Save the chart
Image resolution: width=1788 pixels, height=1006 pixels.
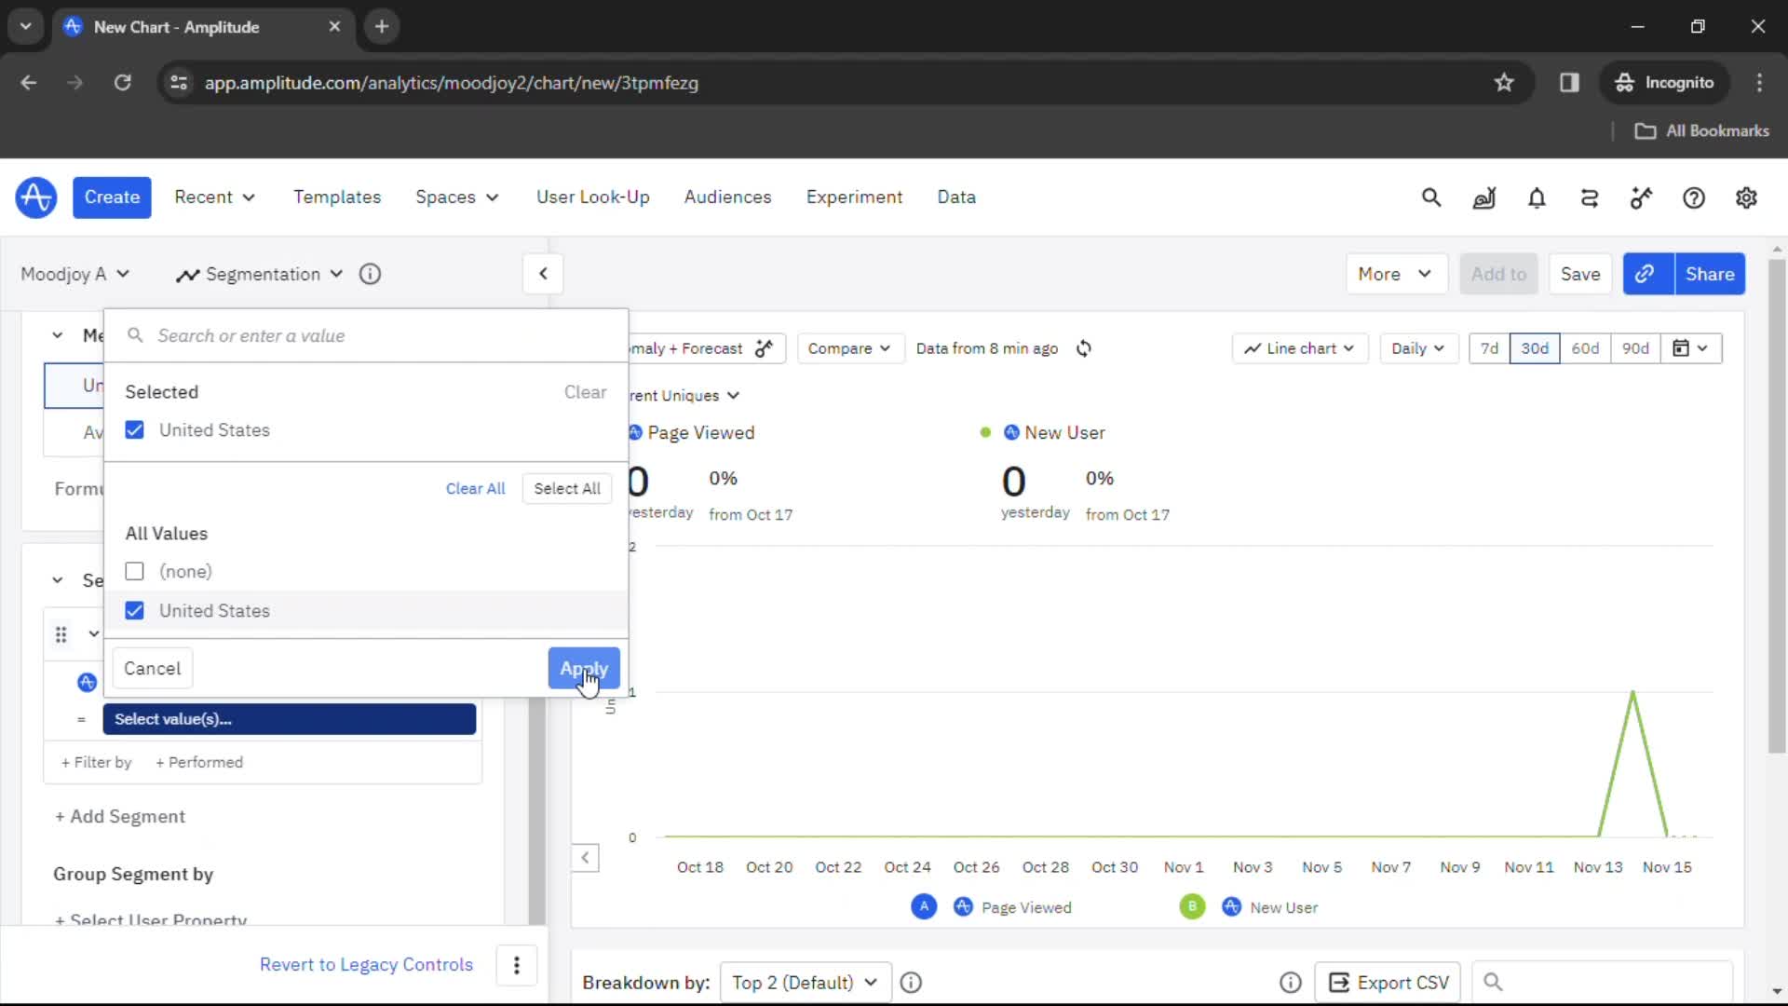pyautogui.click(x=1580, y=274)
